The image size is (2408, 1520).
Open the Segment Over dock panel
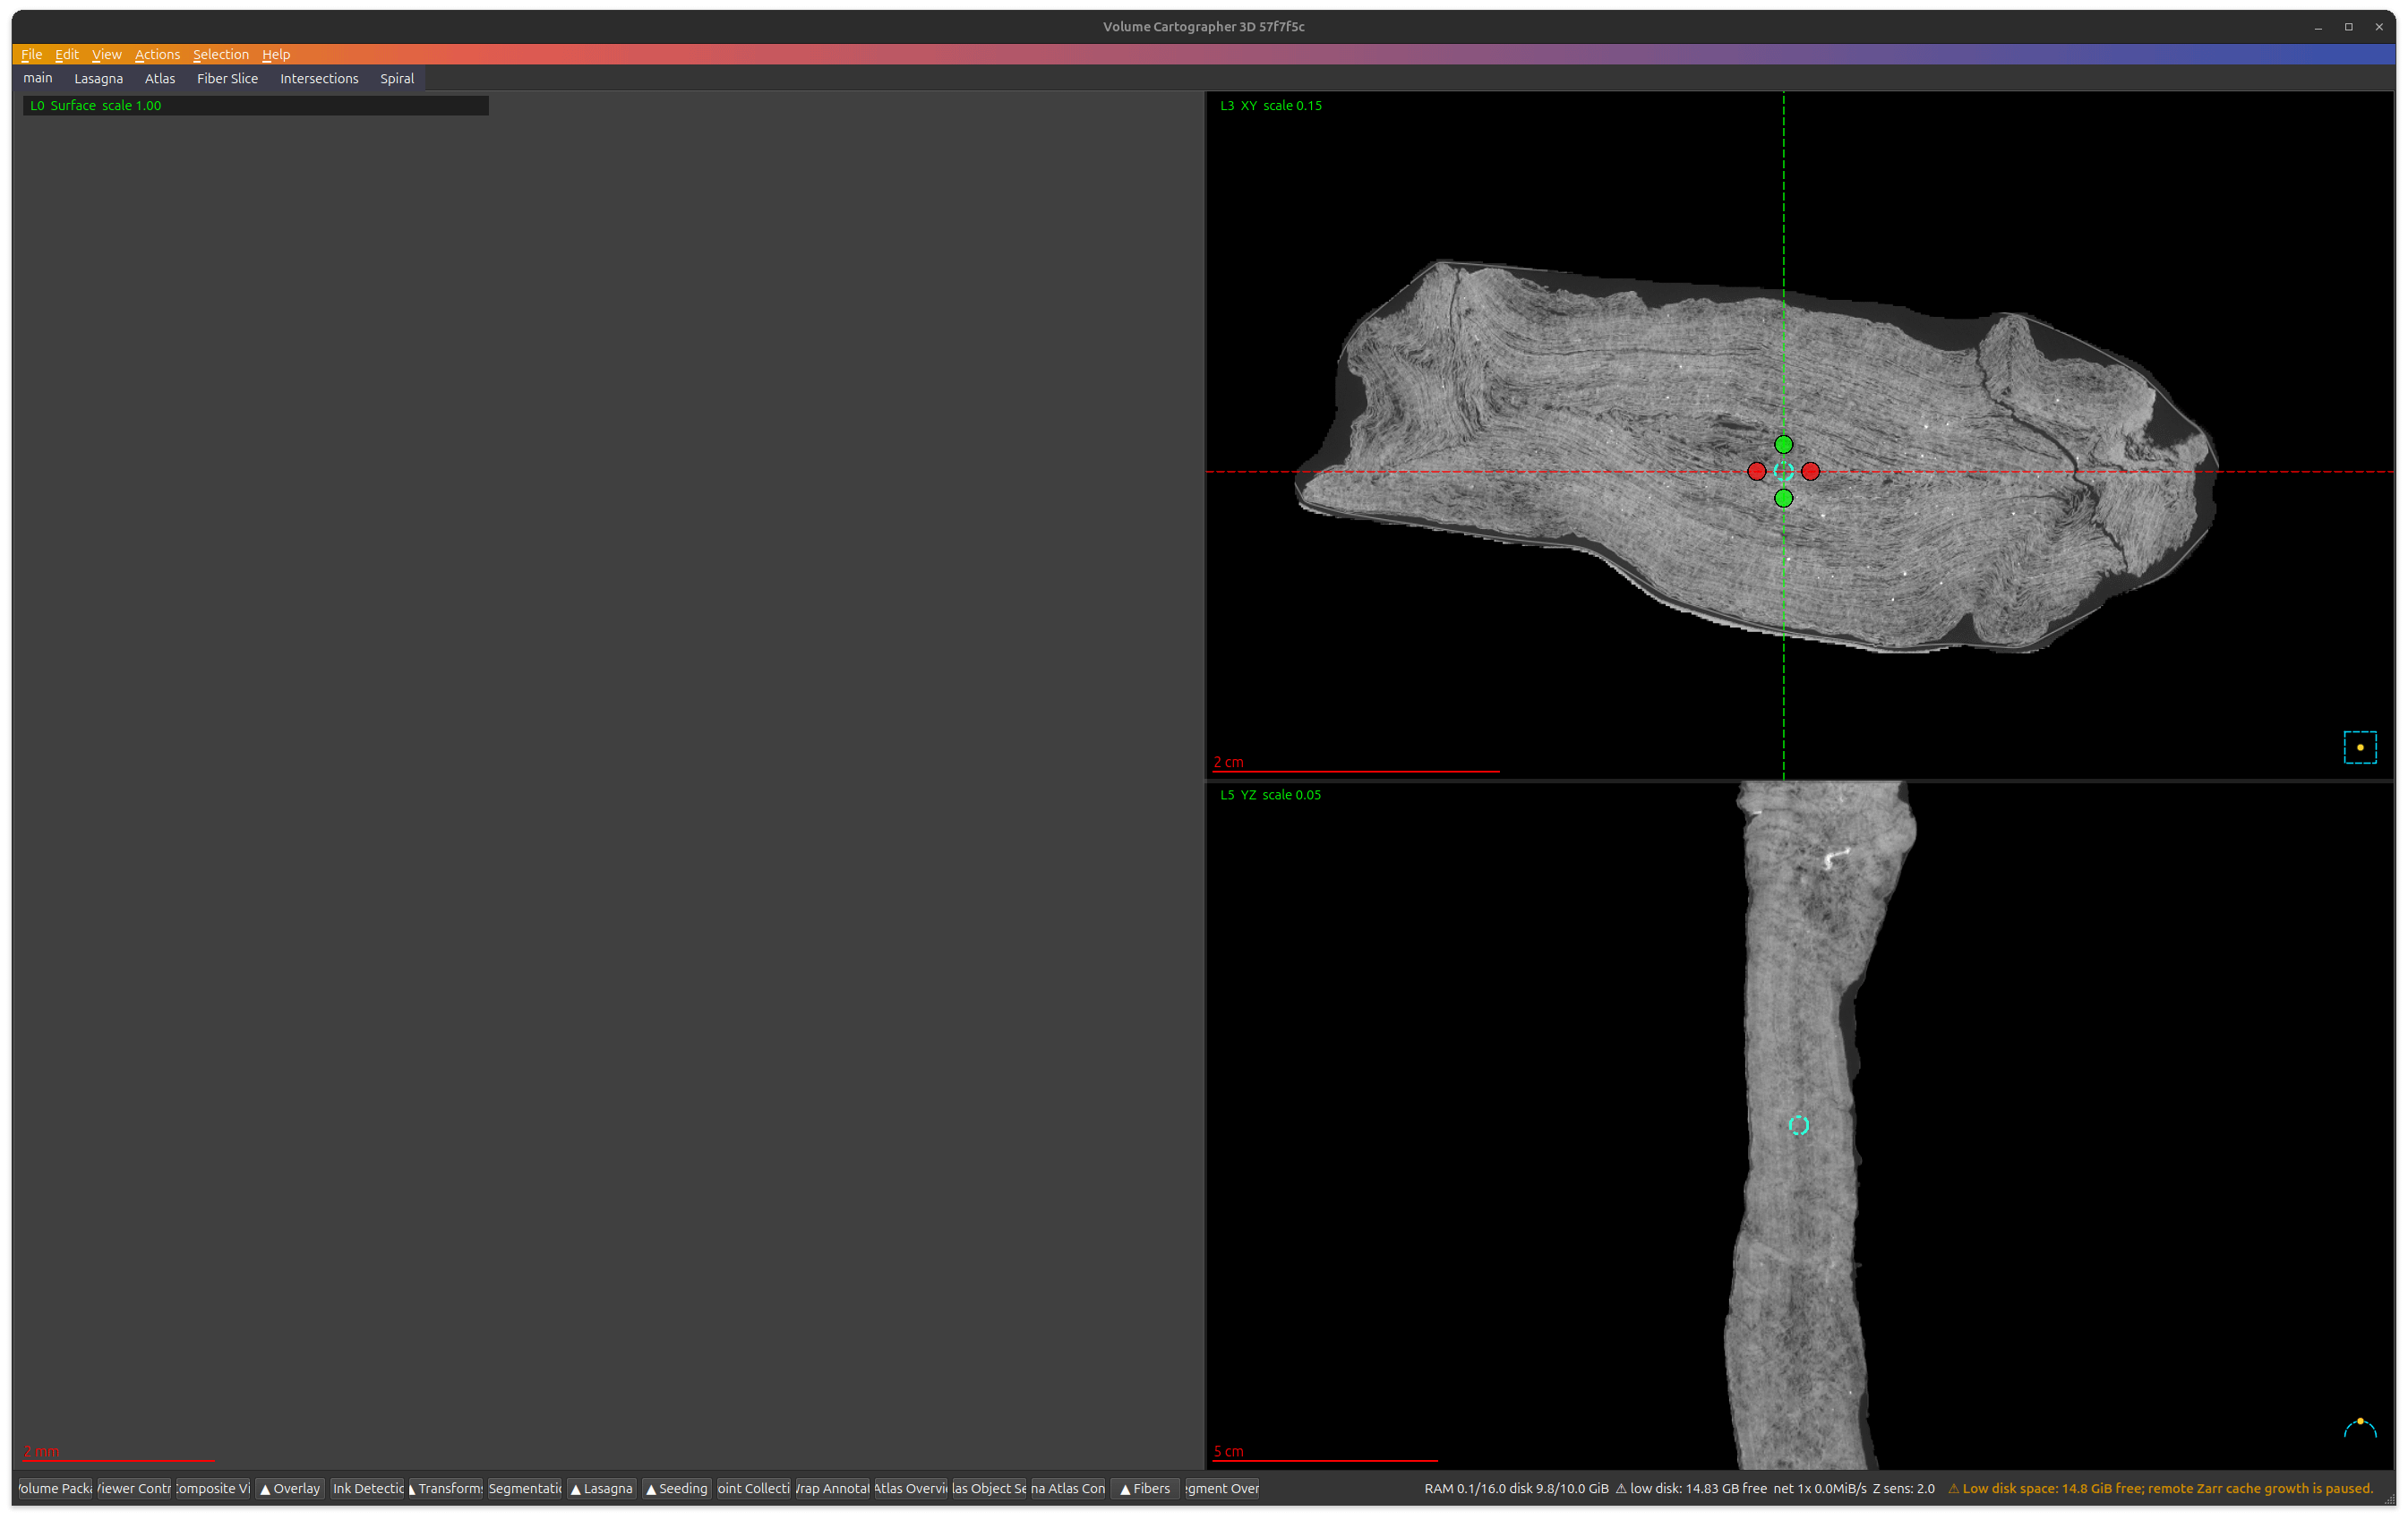(x=1222, y=1488)
